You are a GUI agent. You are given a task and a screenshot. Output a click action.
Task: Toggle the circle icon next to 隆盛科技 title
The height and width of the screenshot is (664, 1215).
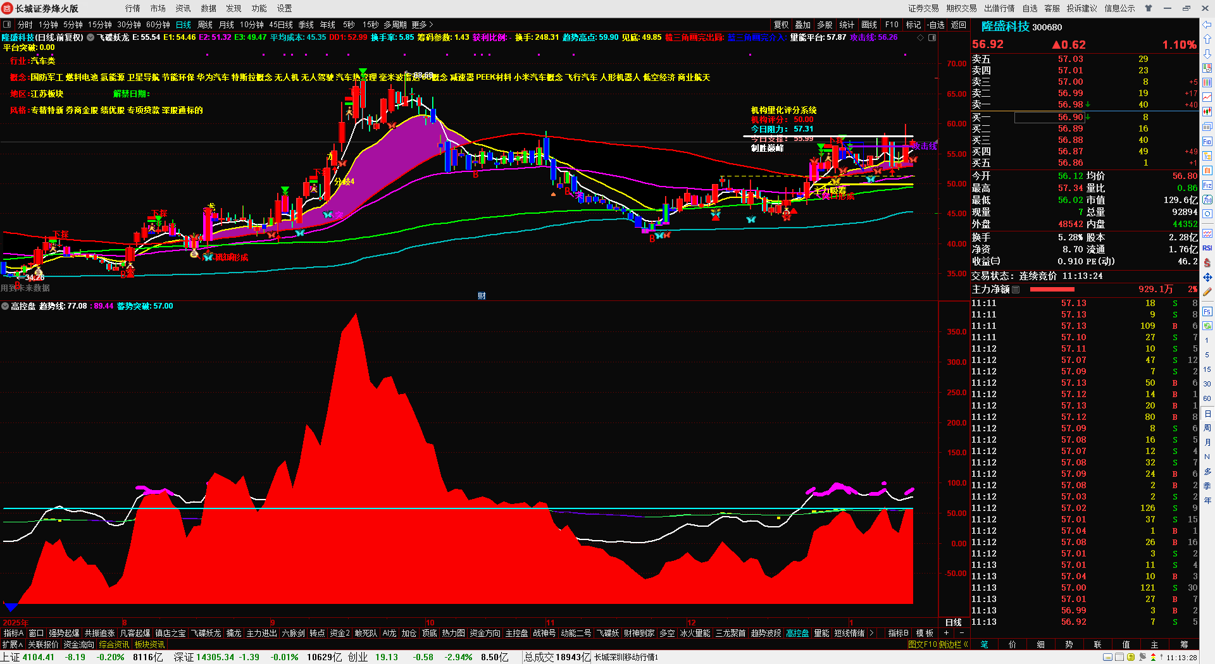click(90, 37)
